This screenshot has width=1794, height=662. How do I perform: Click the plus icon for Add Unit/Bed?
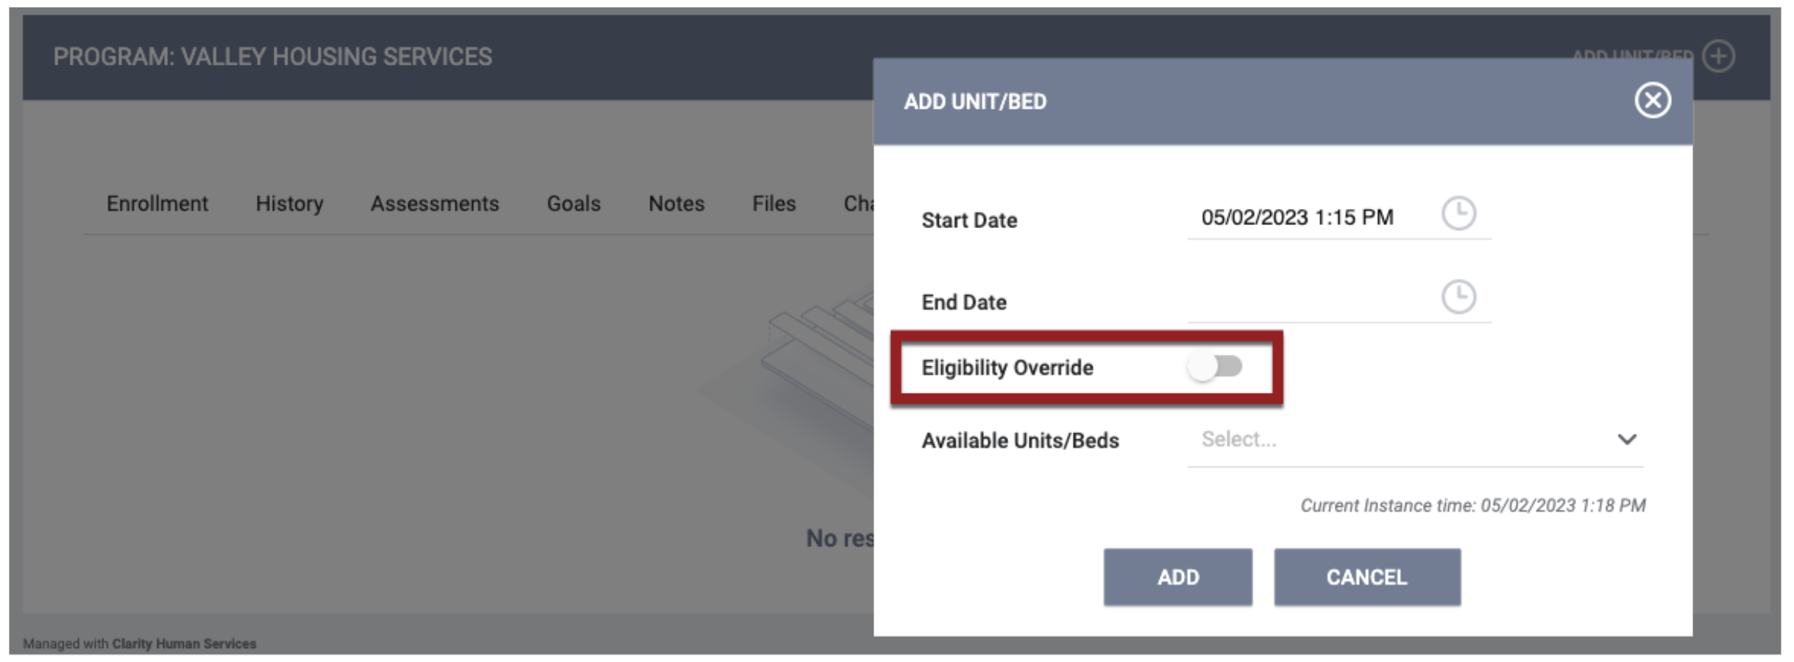pyautogui.click(x=1719, y=57)
